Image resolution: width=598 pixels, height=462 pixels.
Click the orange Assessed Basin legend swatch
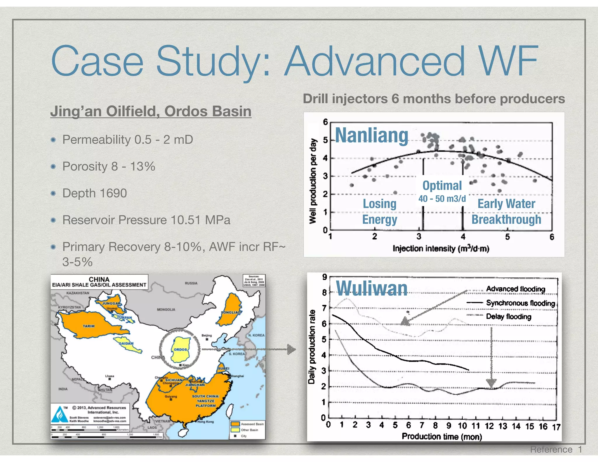235,424
